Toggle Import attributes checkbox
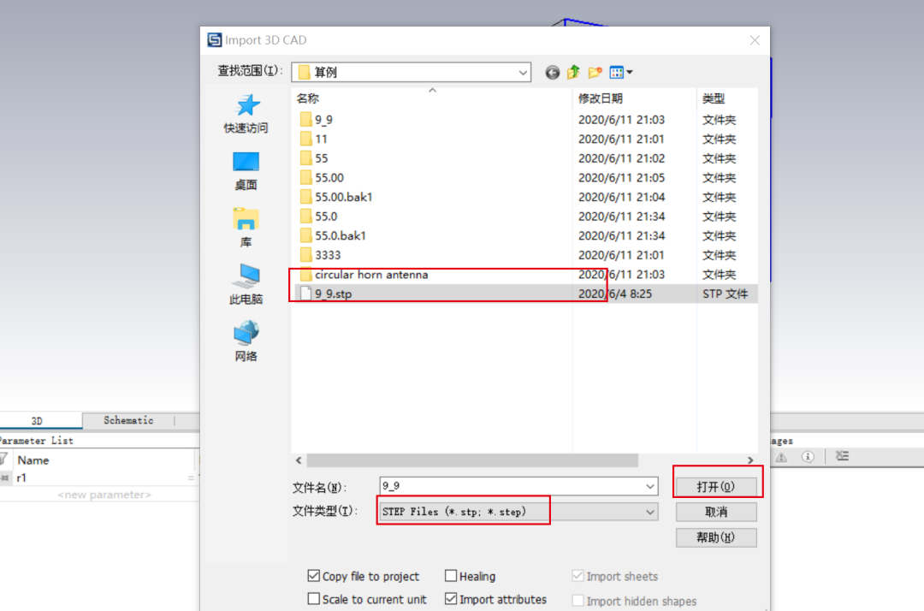 (x=451, y=599)
